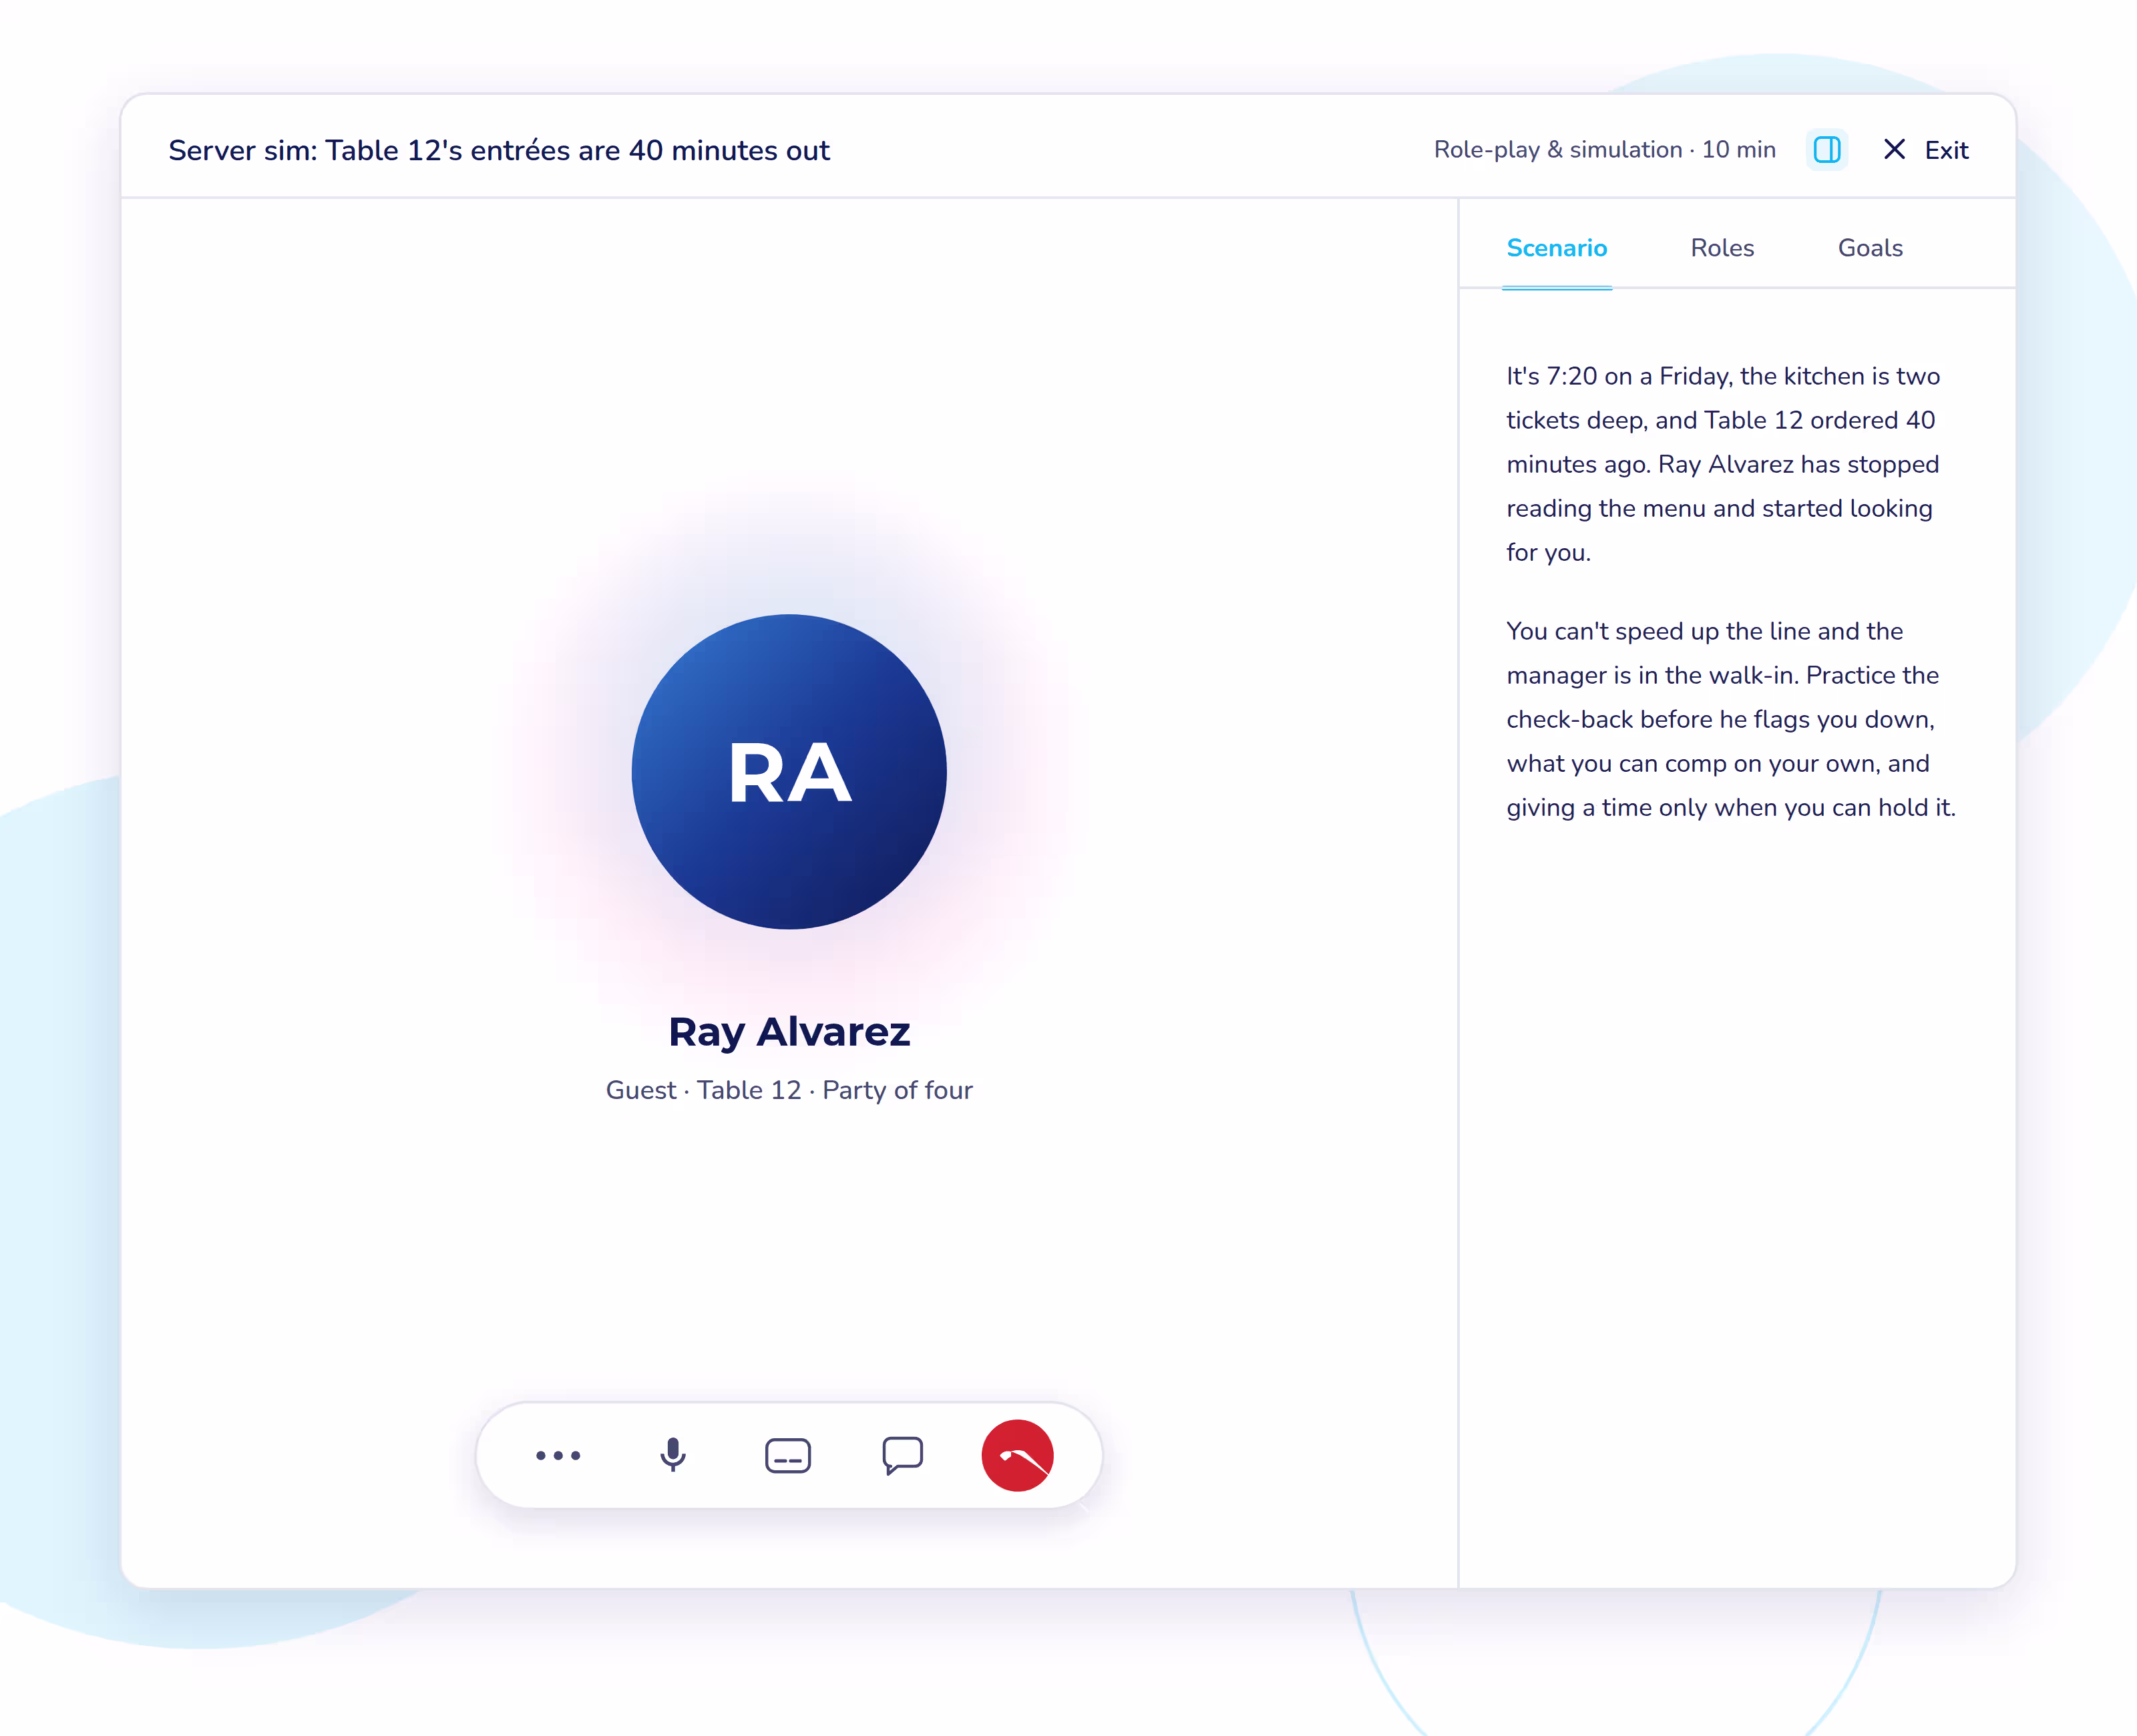End the call with red hang-up button
Image resolution: width=2137 pixels, height=1736 pixels.
pos(1017,1455)
